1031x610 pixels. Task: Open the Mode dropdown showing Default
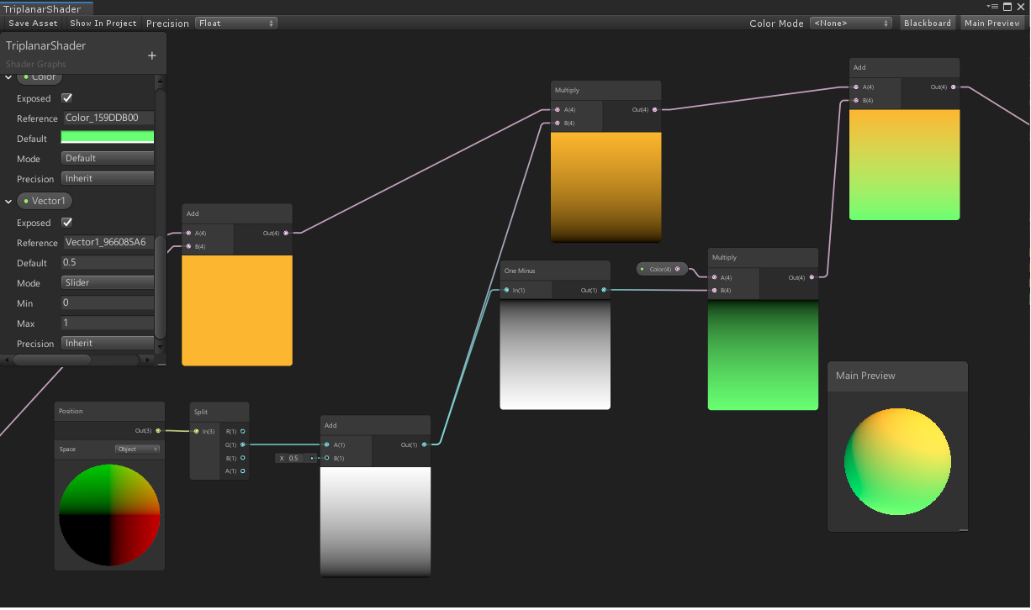(108, 158)
